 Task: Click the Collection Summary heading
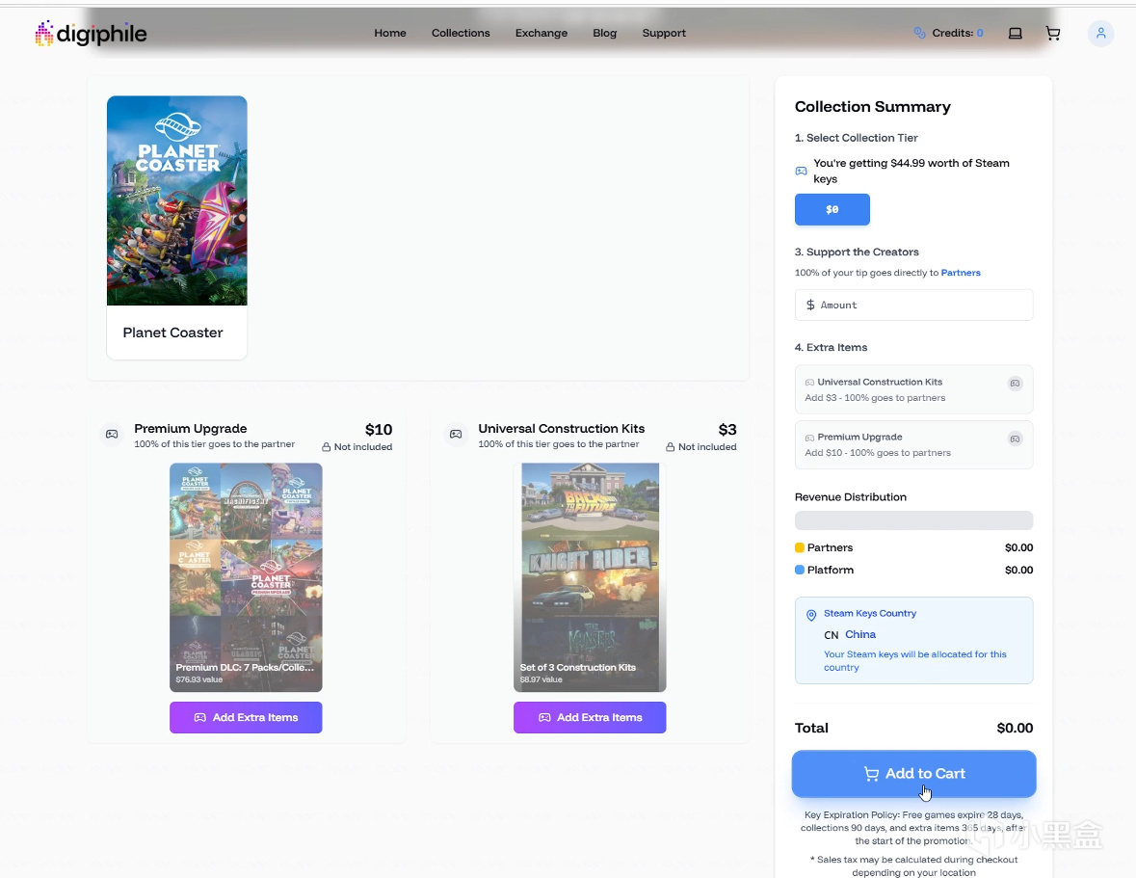(x=872, y=106)
